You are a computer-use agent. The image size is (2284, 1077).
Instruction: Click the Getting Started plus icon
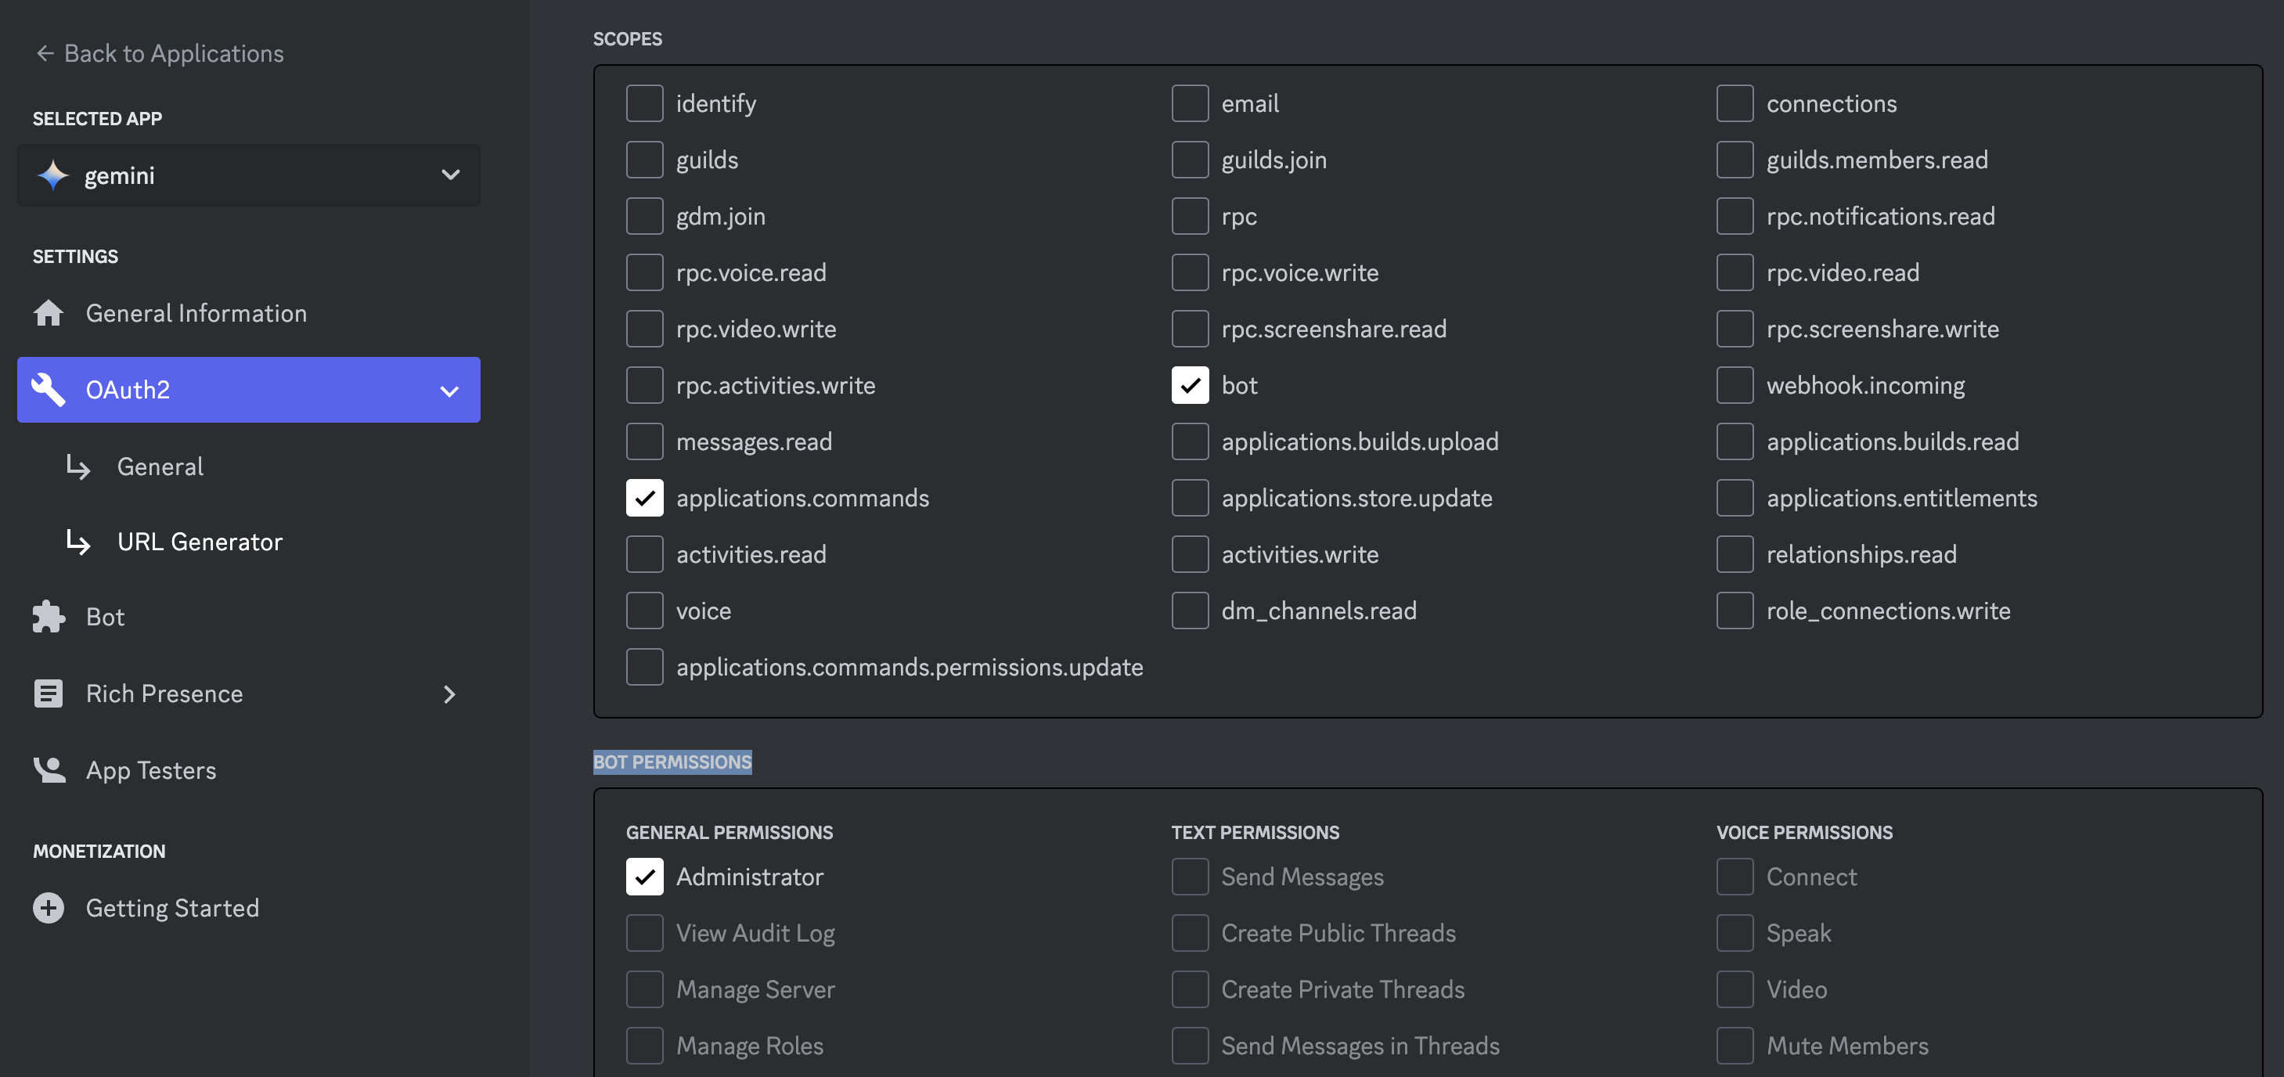49,908
